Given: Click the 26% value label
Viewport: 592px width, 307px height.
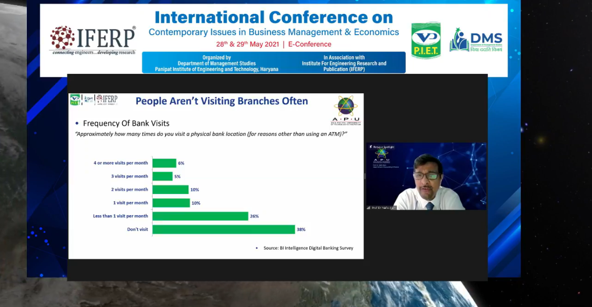Looking at the screenshot, I should 254,216.
